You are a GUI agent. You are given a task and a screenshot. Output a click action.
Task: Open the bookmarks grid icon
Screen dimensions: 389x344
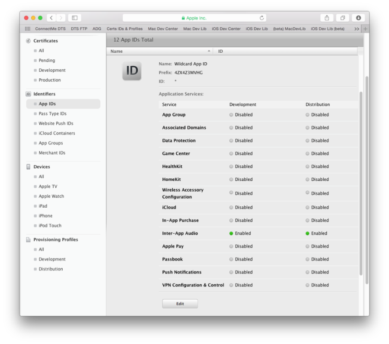click(x=28, y=29)
